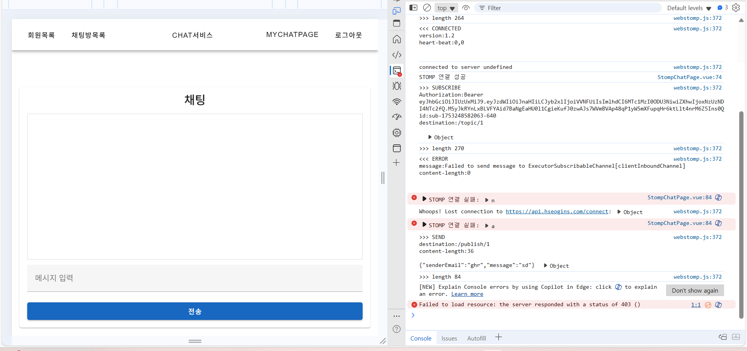The image size is (747, 351).
Task: Expand the a object in second STOMP error
Action: tap(487, 226)
